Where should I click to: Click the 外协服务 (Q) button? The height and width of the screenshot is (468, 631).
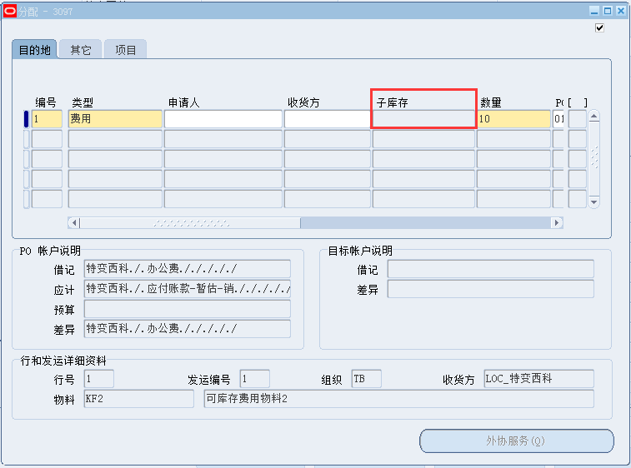point(517,441)
